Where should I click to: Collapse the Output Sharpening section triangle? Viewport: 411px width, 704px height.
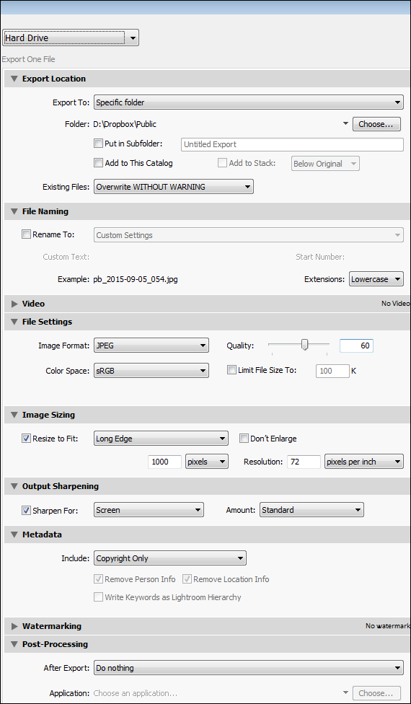14,486
